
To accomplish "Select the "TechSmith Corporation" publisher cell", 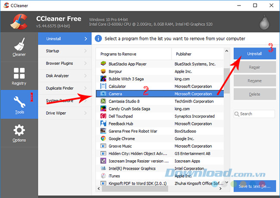I will coord(194,101).
